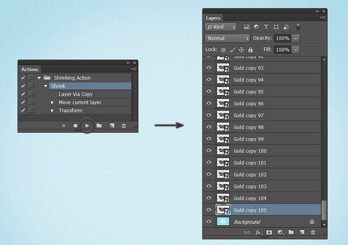Toggle Layer Via Copy step checkmark
348x245 pixels.
pos(23,94)
